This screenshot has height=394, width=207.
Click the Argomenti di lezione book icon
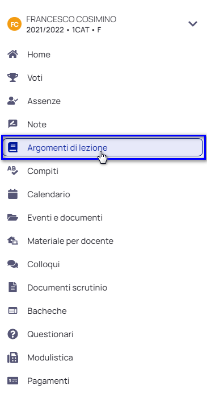tap(12, 147)
